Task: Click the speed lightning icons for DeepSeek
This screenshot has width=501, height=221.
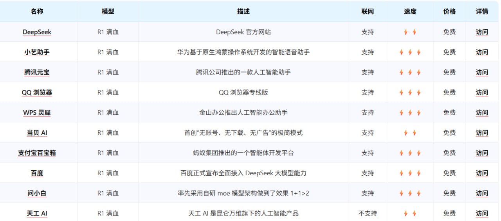Action: (410, 32)
